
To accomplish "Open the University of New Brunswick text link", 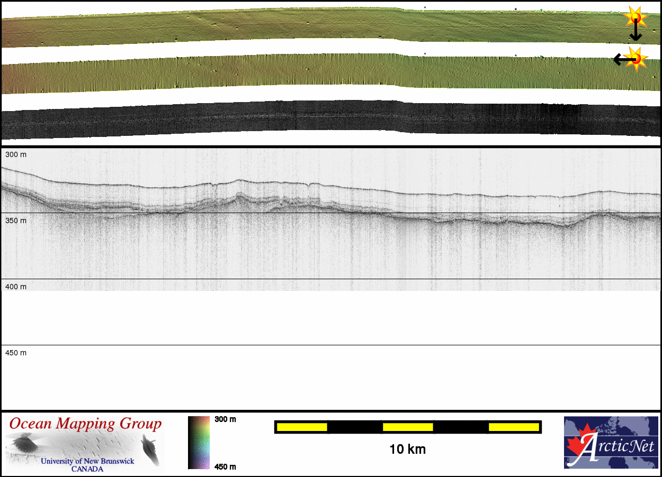I will point(87,461).
